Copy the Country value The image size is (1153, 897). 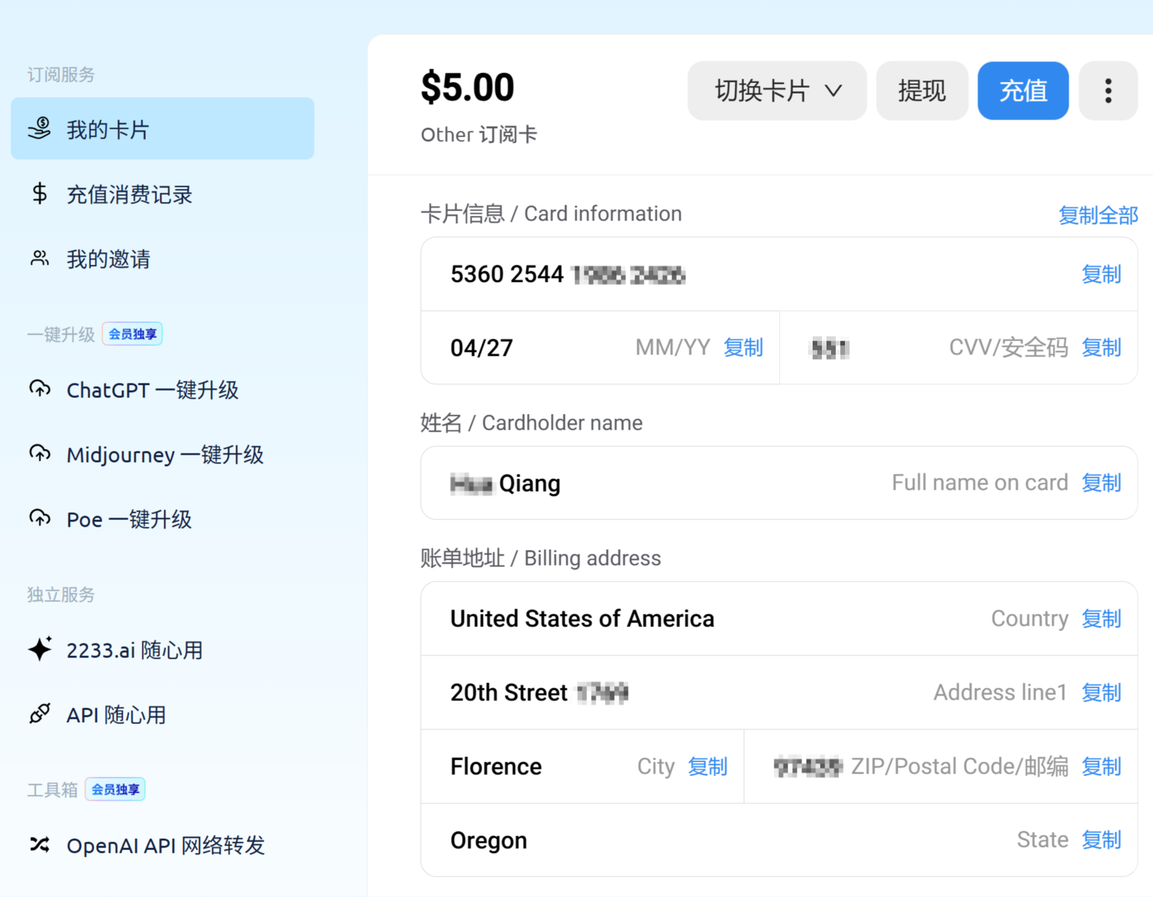(x=1102, y=618)
